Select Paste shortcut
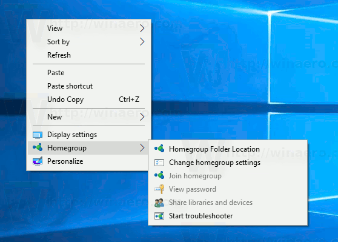The height and width of the screenshot is (242, 338). [x=88, y=86]
